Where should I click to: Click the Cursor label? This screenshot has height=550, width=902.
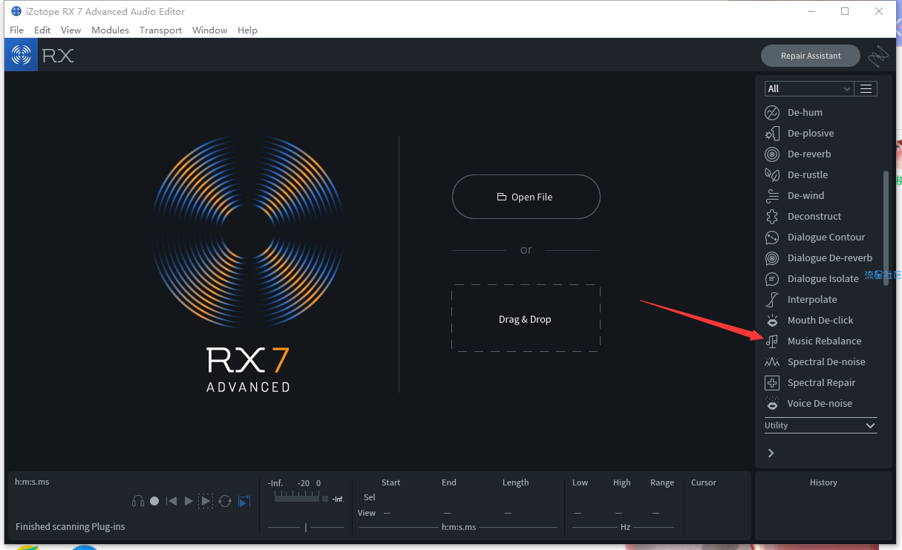704,482
